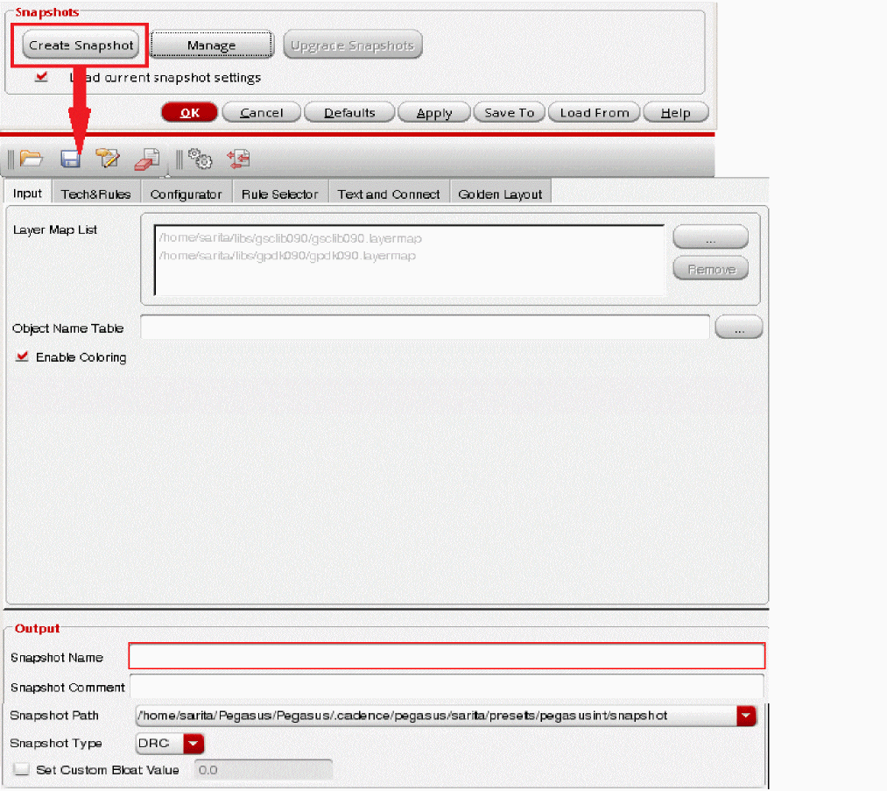
Task: Click the Load From button
Action: click(594, 113)
